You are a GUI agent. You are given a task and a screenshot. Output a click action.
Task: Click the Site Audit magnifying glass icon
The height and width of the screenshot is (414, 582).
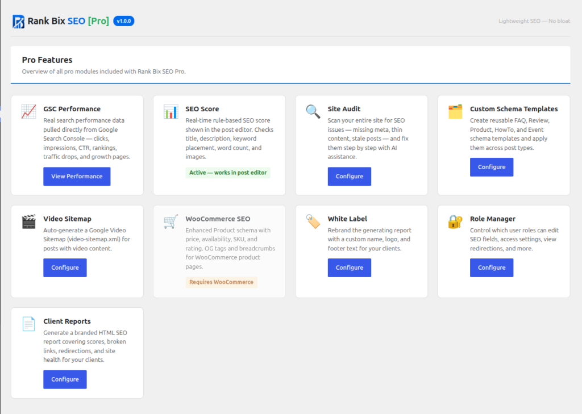click(x=313, y=112)
